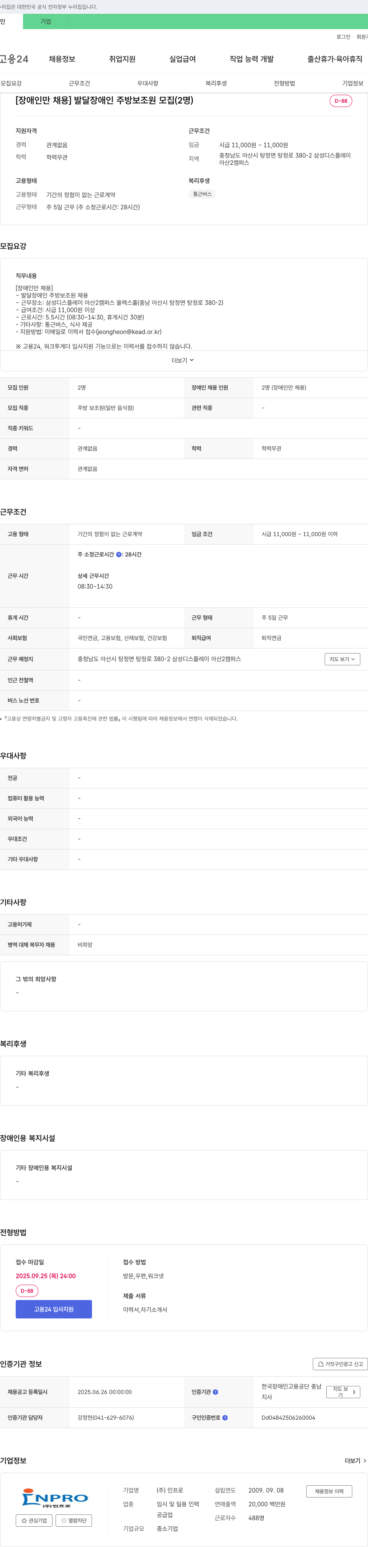Click contact 강정헌(041-629-6076)

106,1418
